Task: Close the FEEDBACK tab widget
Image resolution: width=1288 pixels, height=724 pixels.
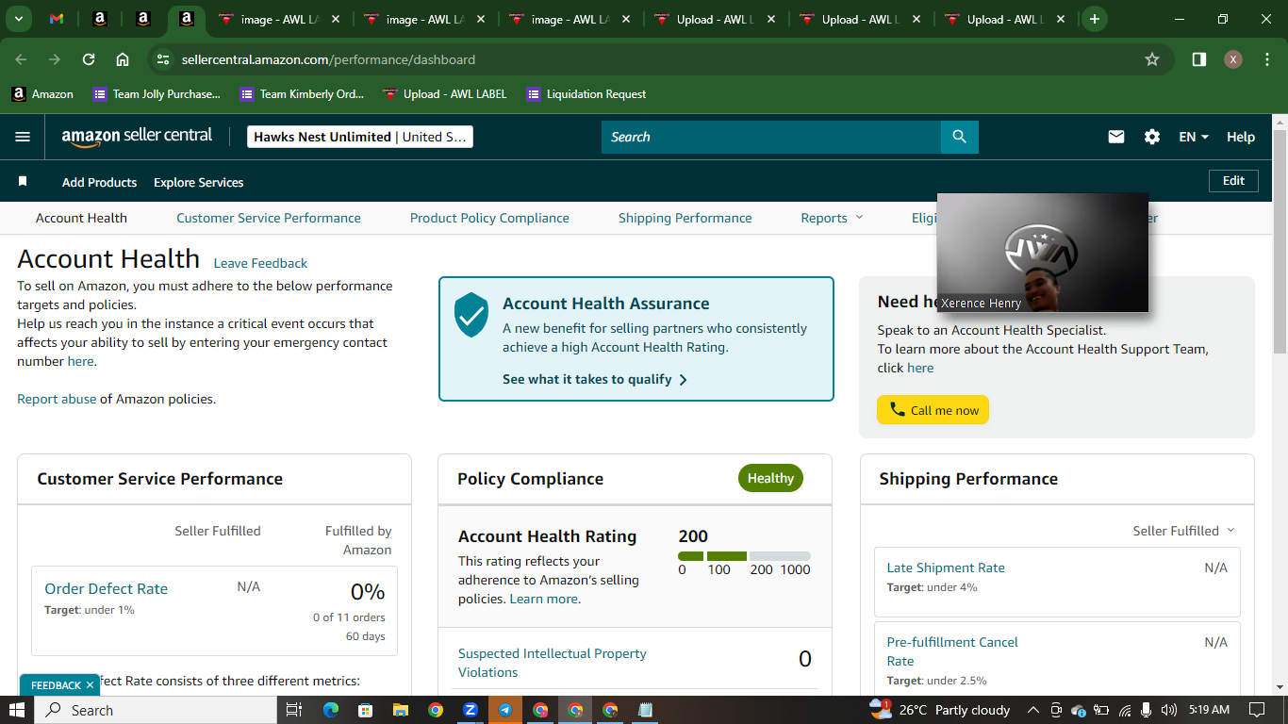Action: click(90, 685)
